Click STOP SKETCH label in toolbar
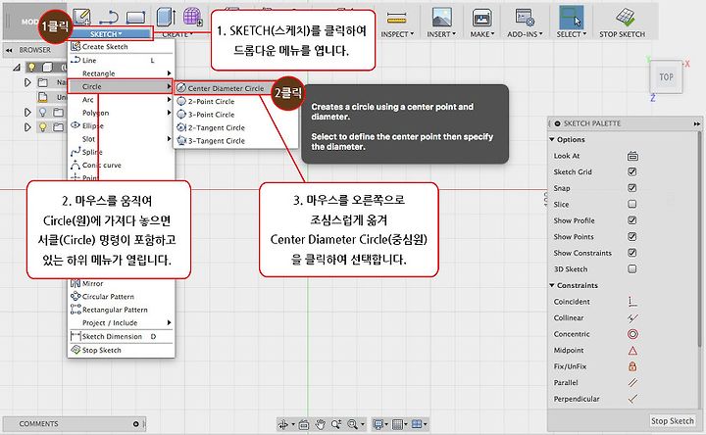This screenshot has height=435, width=706. 623,34
